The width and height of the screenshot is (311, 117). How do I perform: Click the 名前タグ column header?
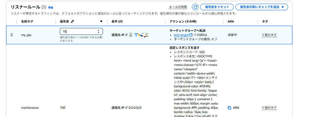point(27,22)
